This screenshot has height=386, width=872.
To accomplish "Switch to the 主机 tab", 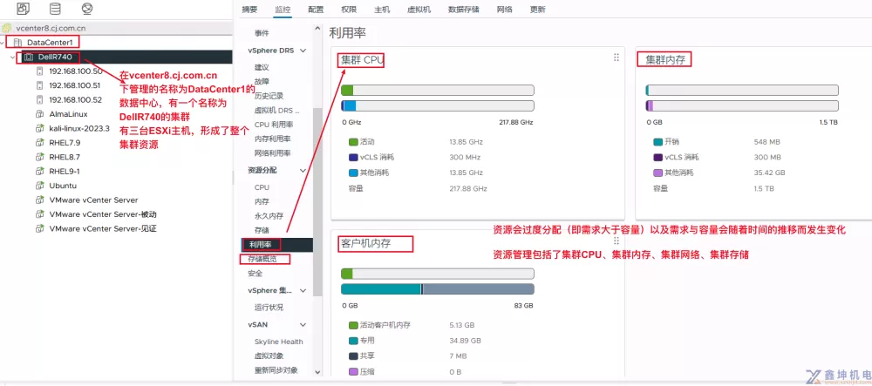I will click(382, 10).
